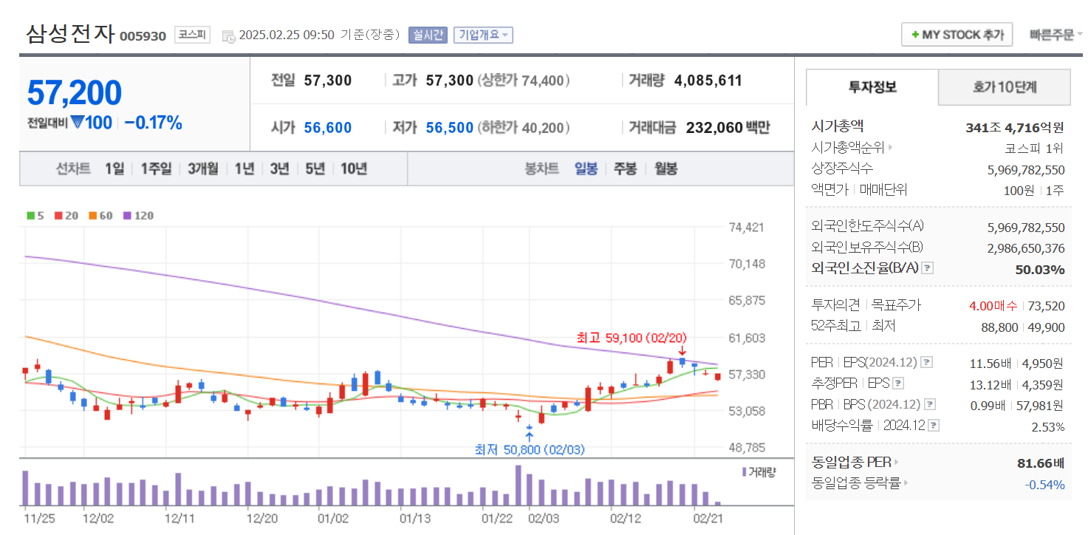Click the PBR|BPS(2024.12) help icon

928,403
